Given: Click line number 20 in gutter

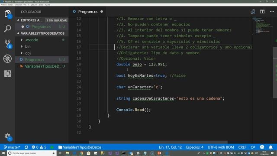Looking at the screenshot, I should click(x=79, y=64).
